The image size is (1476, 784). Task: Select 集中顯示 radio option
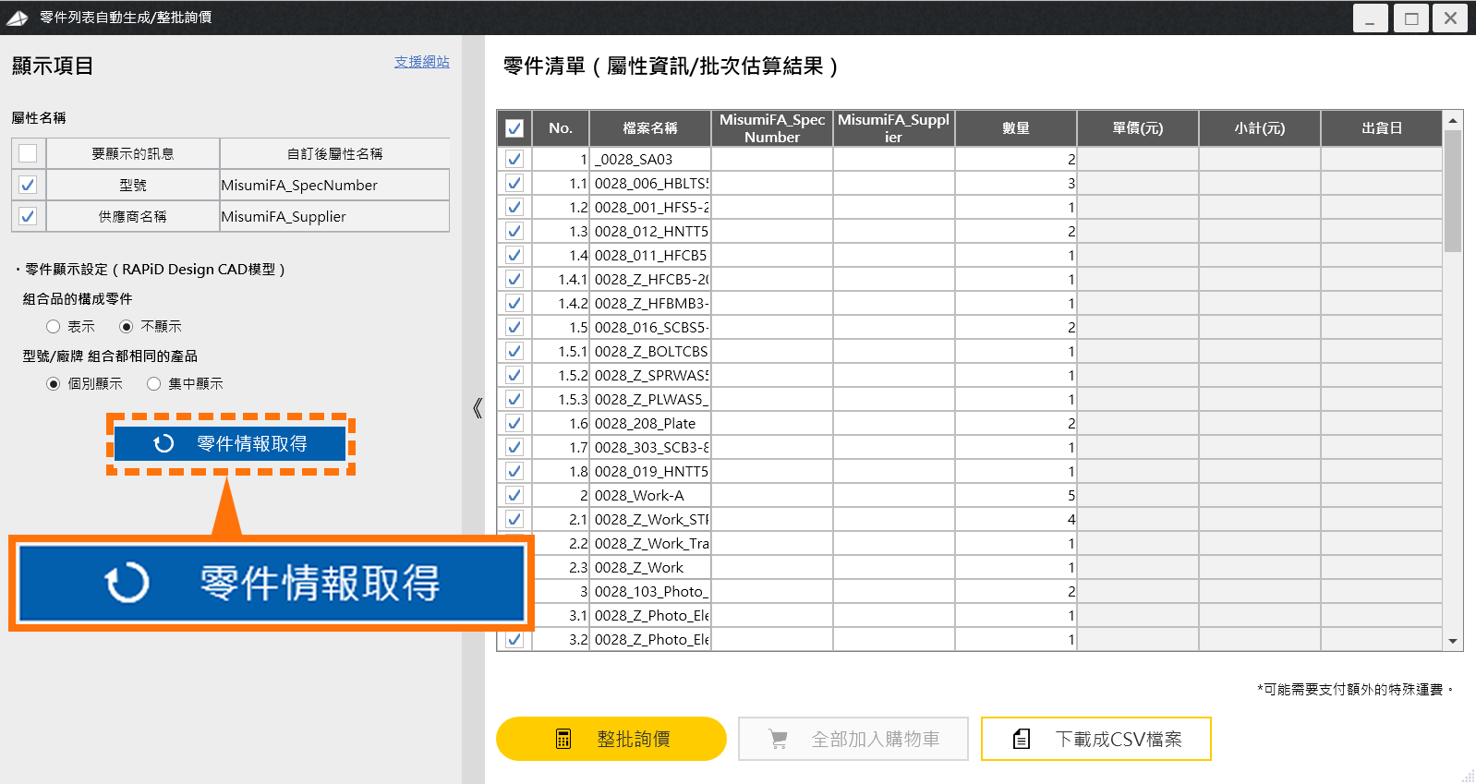pos(154,384)
